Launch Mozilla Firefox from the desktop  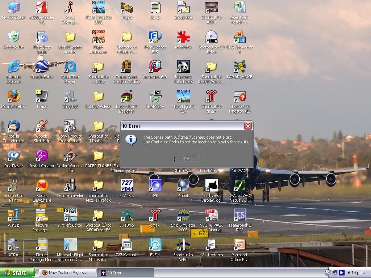pyautogui.click(x=14, y=97)
